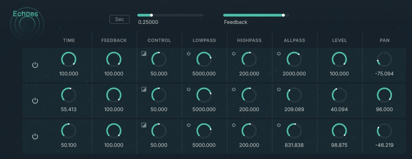The width and height of the screenshot is (412, 159).
Task: Click the control mode square icon in first row
Action: [x=144, y=54]
